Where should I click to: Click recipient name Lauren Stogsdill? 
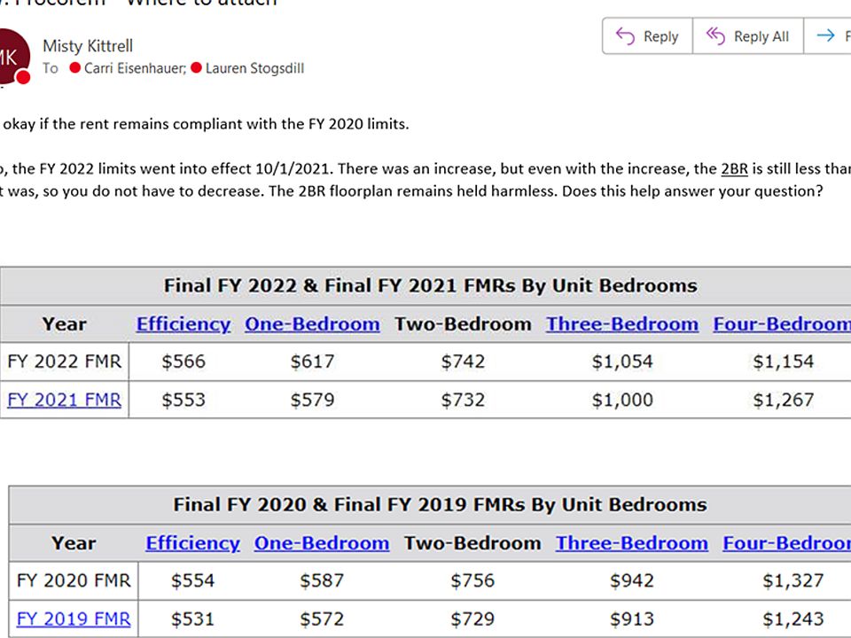tap(254, 68)
